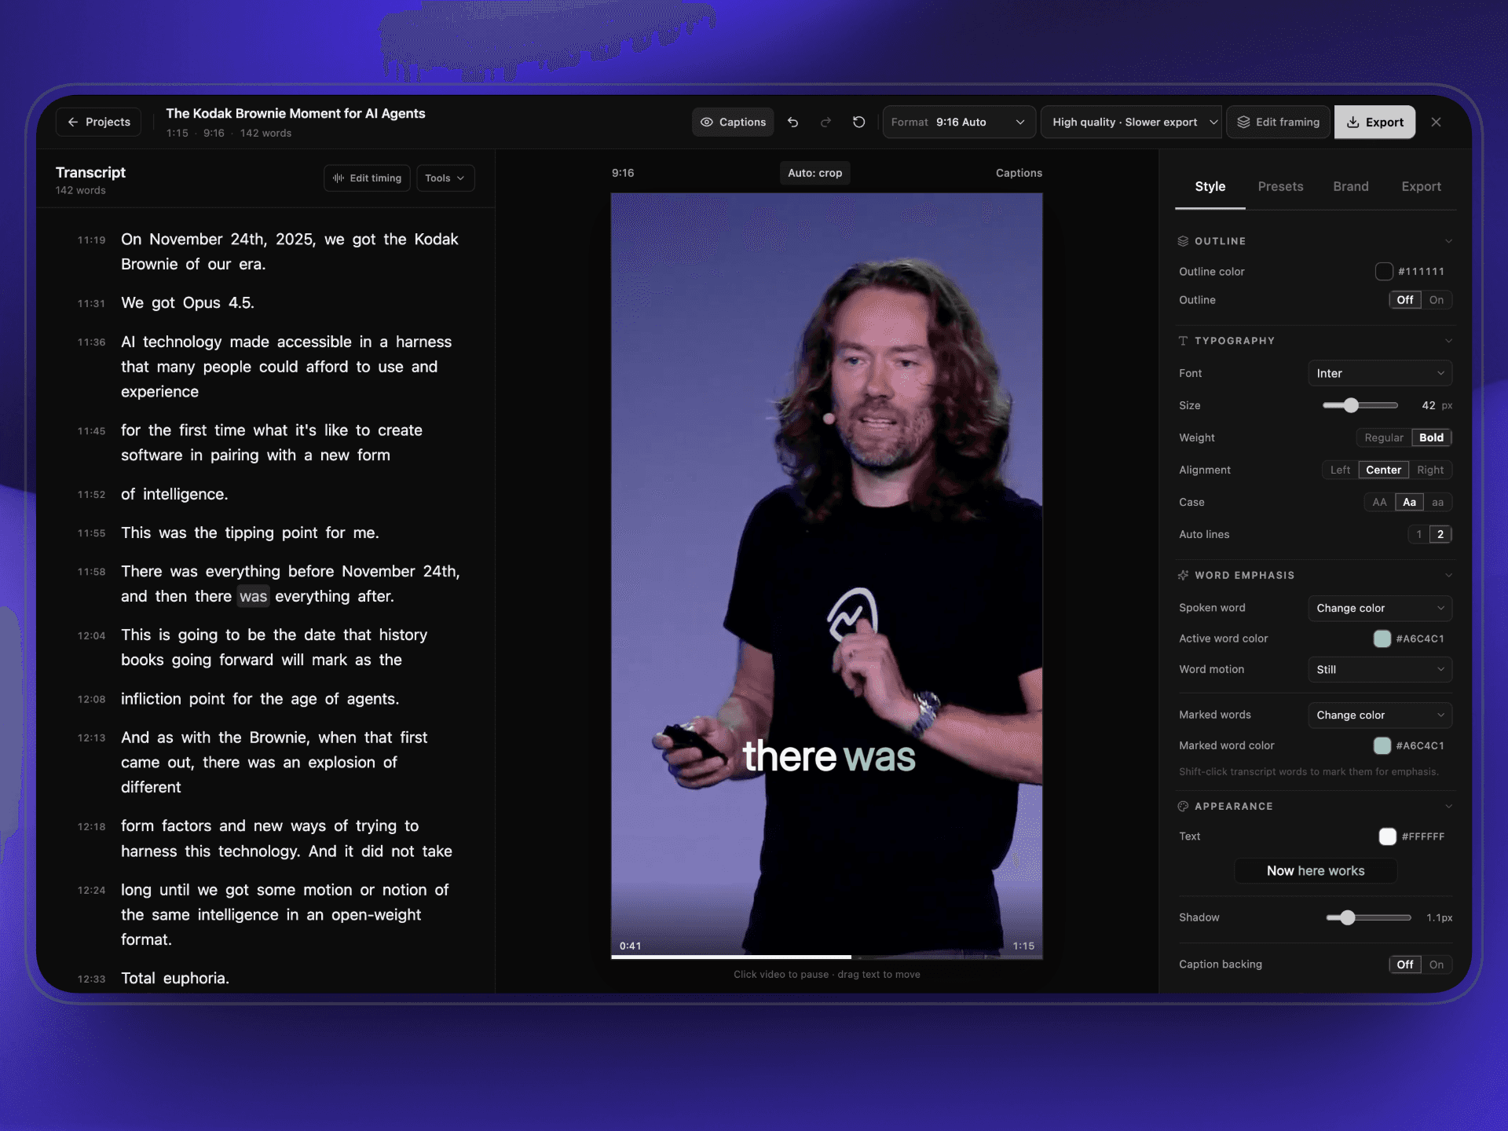Viewport: 1508px width, 1131px height.
Task: Adjust the font Size slider
Action: tap(1360, 406)
